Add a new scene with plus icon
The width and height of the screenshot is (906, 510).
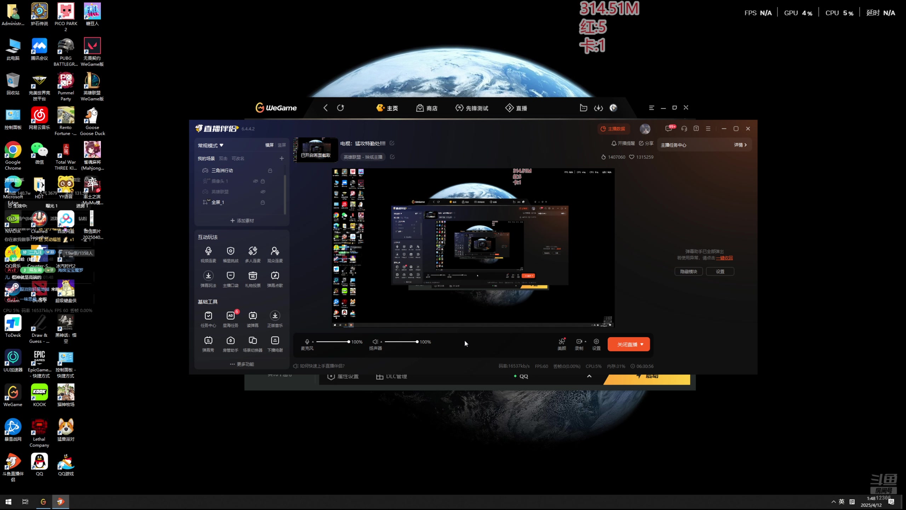(x=282, y=158)
